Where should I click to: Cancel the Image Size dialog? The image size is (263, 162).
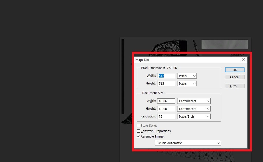pyautogui.click(x=235, y=77)
